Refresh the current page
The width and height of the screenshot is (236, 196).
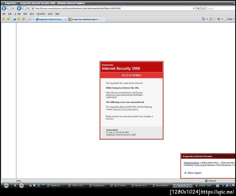pos(198,8)
